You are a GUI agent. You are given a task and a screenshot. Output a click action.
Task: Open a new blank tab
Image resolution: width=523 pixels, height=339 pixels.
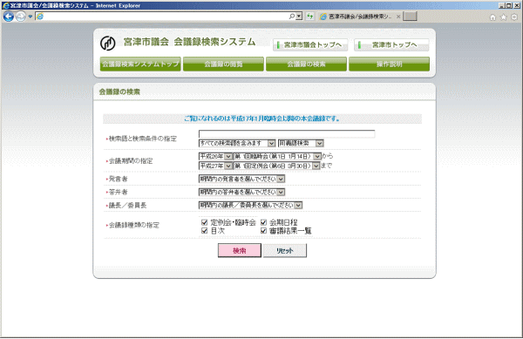(x=410, y=17)
